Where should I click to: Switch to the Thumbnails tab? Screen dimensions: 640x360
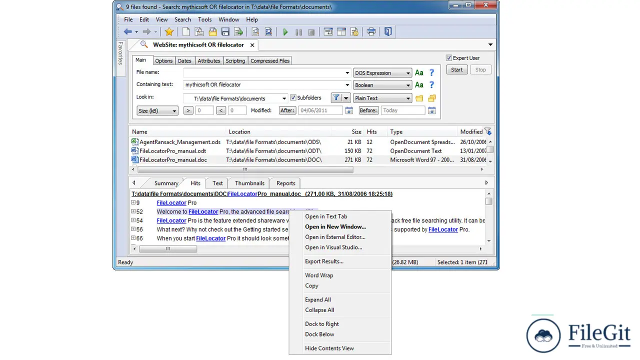[249, 183]
